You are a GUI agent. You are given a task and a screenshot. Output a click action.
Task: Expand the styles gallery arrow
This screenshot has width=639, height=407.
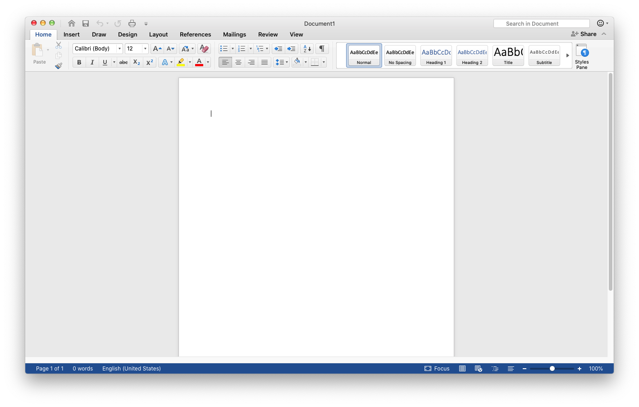567,55
